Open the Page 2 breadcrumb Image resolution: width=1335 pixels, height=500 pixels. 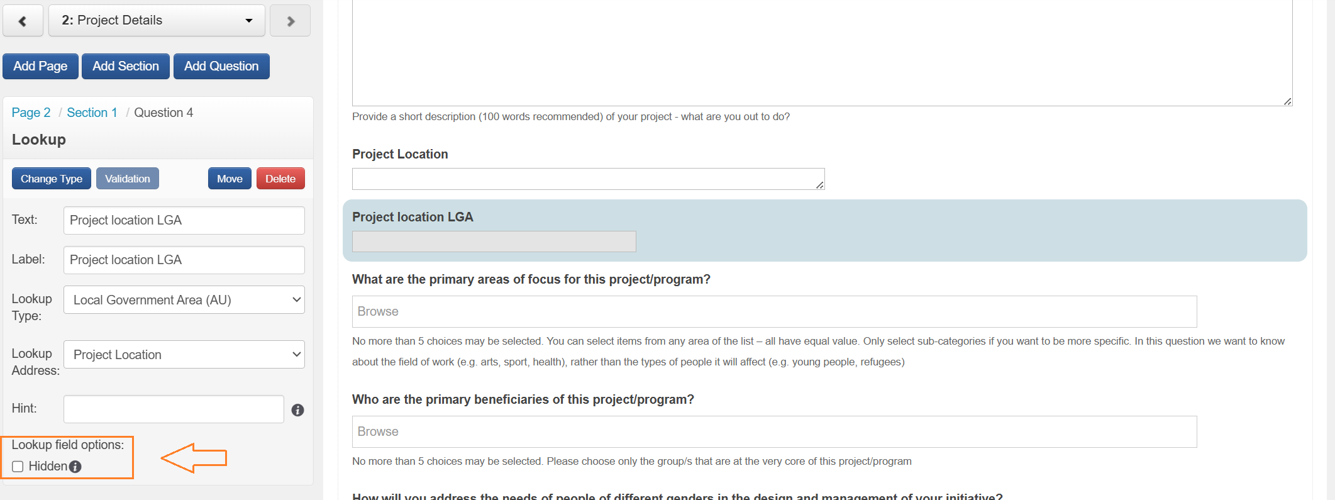(x=31, y=113)
